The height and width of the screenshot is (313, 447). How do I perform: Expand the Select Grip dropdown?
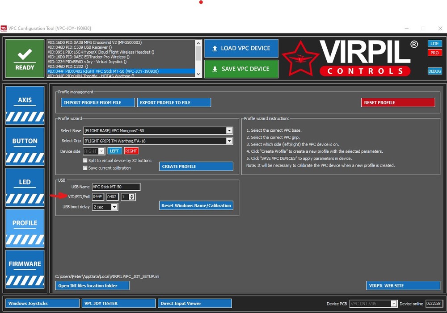[x=229, y=141]
